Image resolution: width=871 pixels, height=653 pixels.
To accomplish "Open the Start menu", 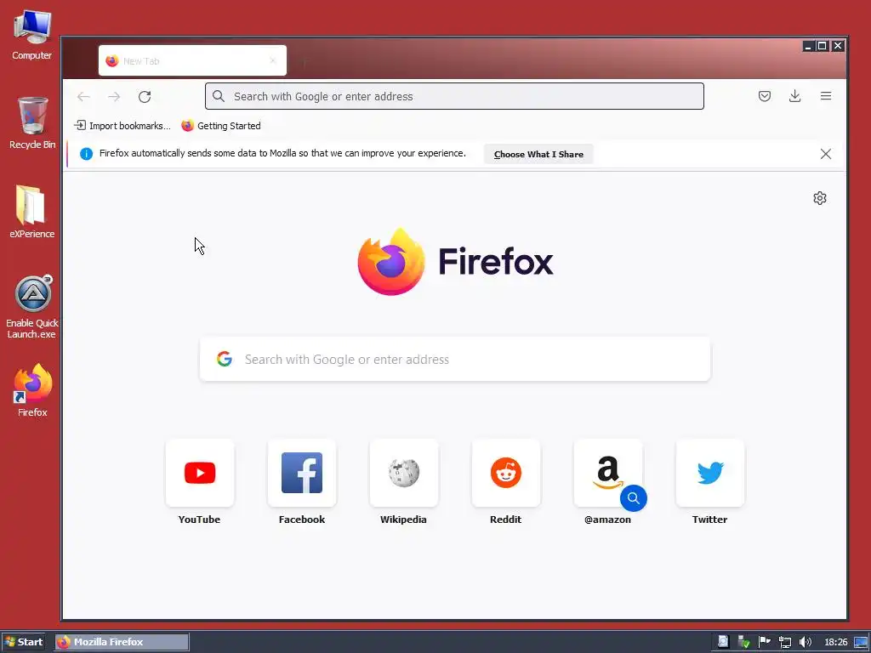I will pyautogui.click(x=23, y=642).
